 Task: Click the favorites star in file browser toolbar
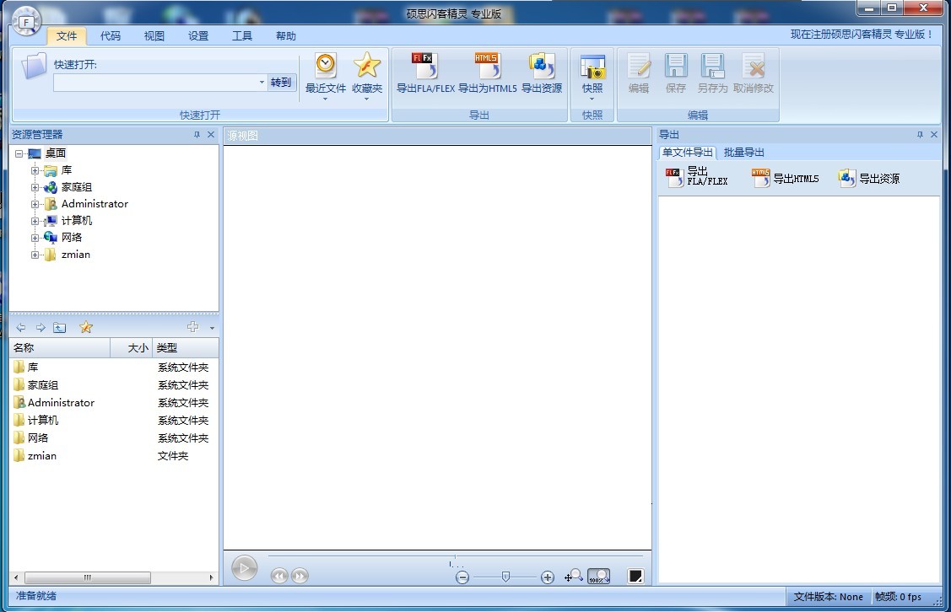pos(85,327)
